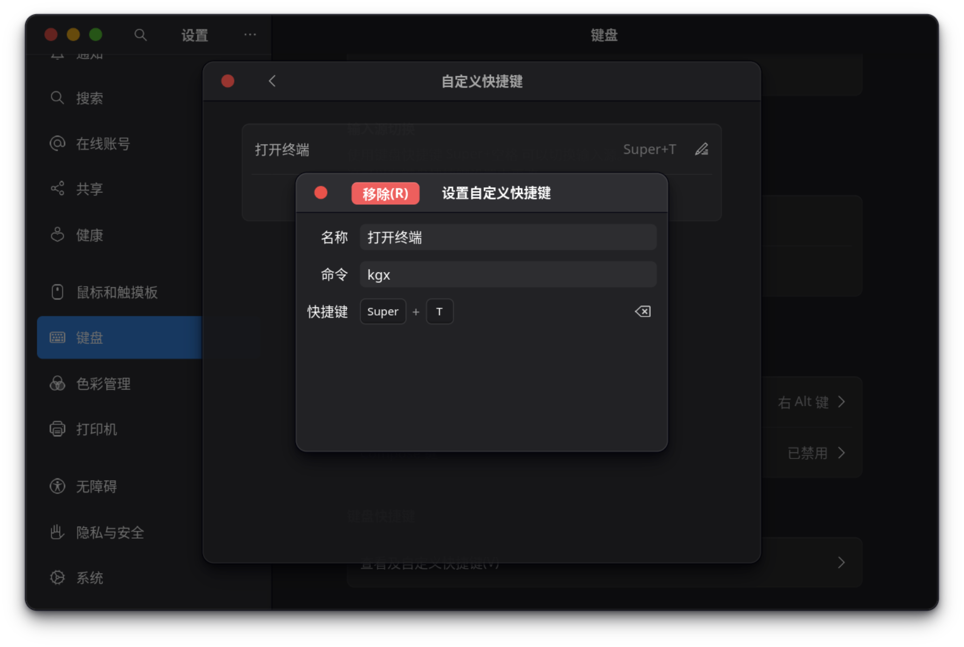
Task: Click the Super key badge in shortcut row
Action: tap(382, 311)
